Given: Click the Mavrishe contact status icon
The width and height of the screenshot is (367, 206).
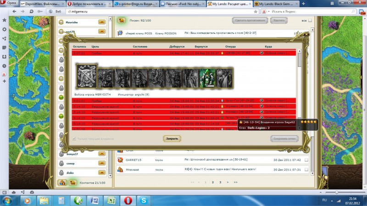Looking at the screenshot, I should click(61, 22).
